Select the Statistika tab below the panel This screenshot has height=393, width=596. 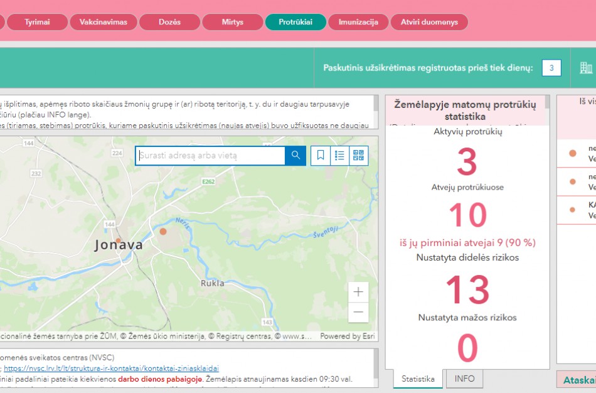(418, 379)
